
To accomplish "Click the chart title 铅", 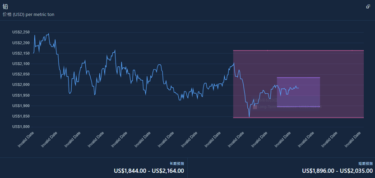I will tap(5, 6).
